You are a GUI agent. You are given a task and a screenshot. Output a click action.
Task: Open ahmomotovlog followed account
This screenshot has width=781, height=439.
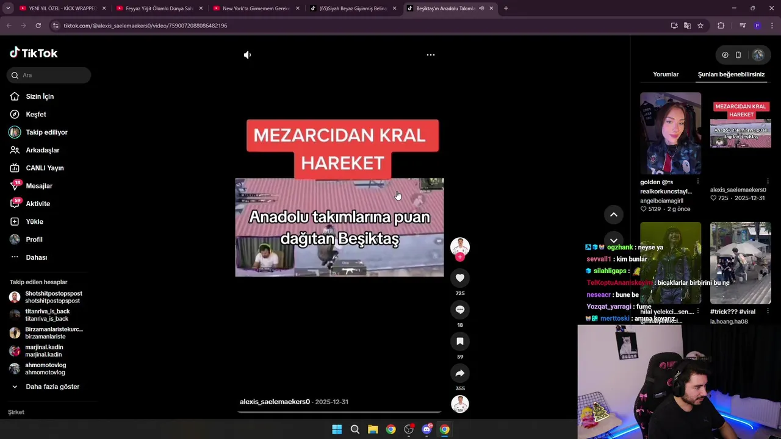click(46, 368)
